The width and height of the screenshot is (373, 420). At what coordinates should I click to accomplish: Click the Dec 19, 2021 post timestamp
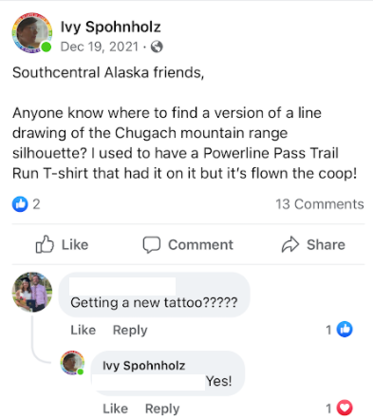click(x=100, y=47)
